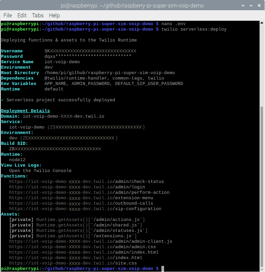
Task: Click the Dependencies value list
Action: tap(104, 78)
